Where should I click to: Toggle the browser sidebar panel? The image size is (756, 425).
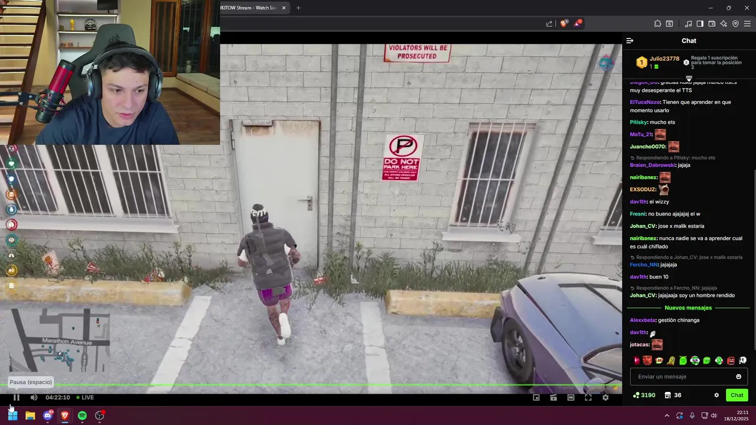click(700, 24)
